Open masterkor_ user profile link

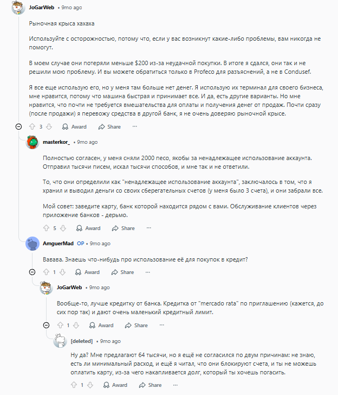[x=56, y=142]
